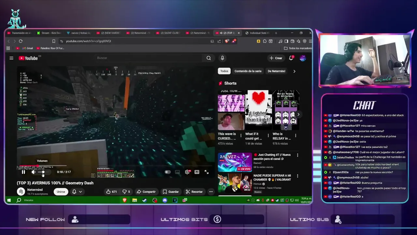Screen dimensions: 417x235
Task: Open the 'This wave is CURSED' Short
Action: point(231,110)
